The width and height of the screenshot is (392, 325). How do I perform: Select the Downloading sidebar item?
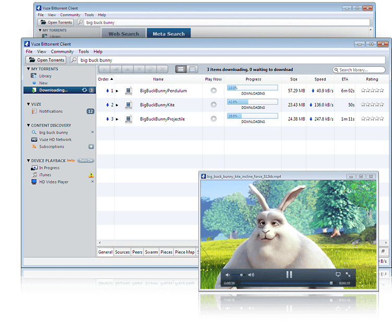60,90
